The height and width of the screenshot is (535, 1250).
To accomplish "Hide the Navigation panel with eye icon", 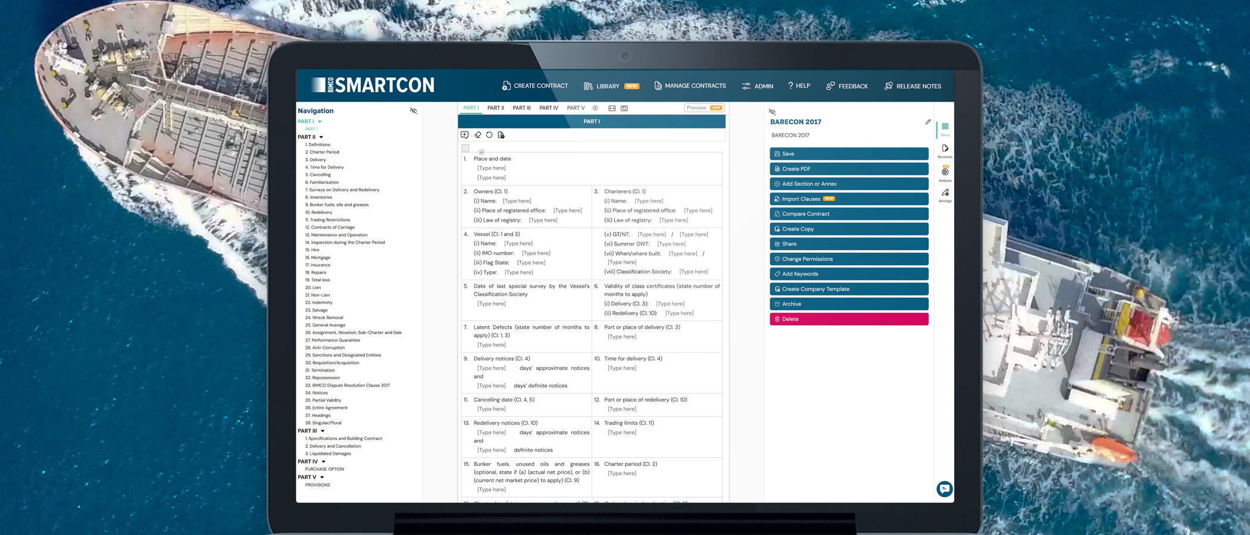I will [413, 111].
